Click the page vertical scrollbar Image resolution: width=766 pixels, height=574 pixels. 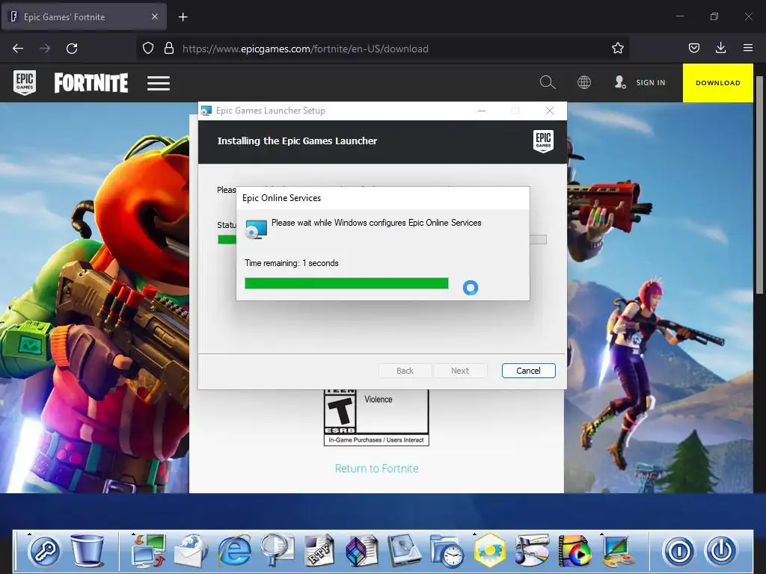[x=759, y=185]
